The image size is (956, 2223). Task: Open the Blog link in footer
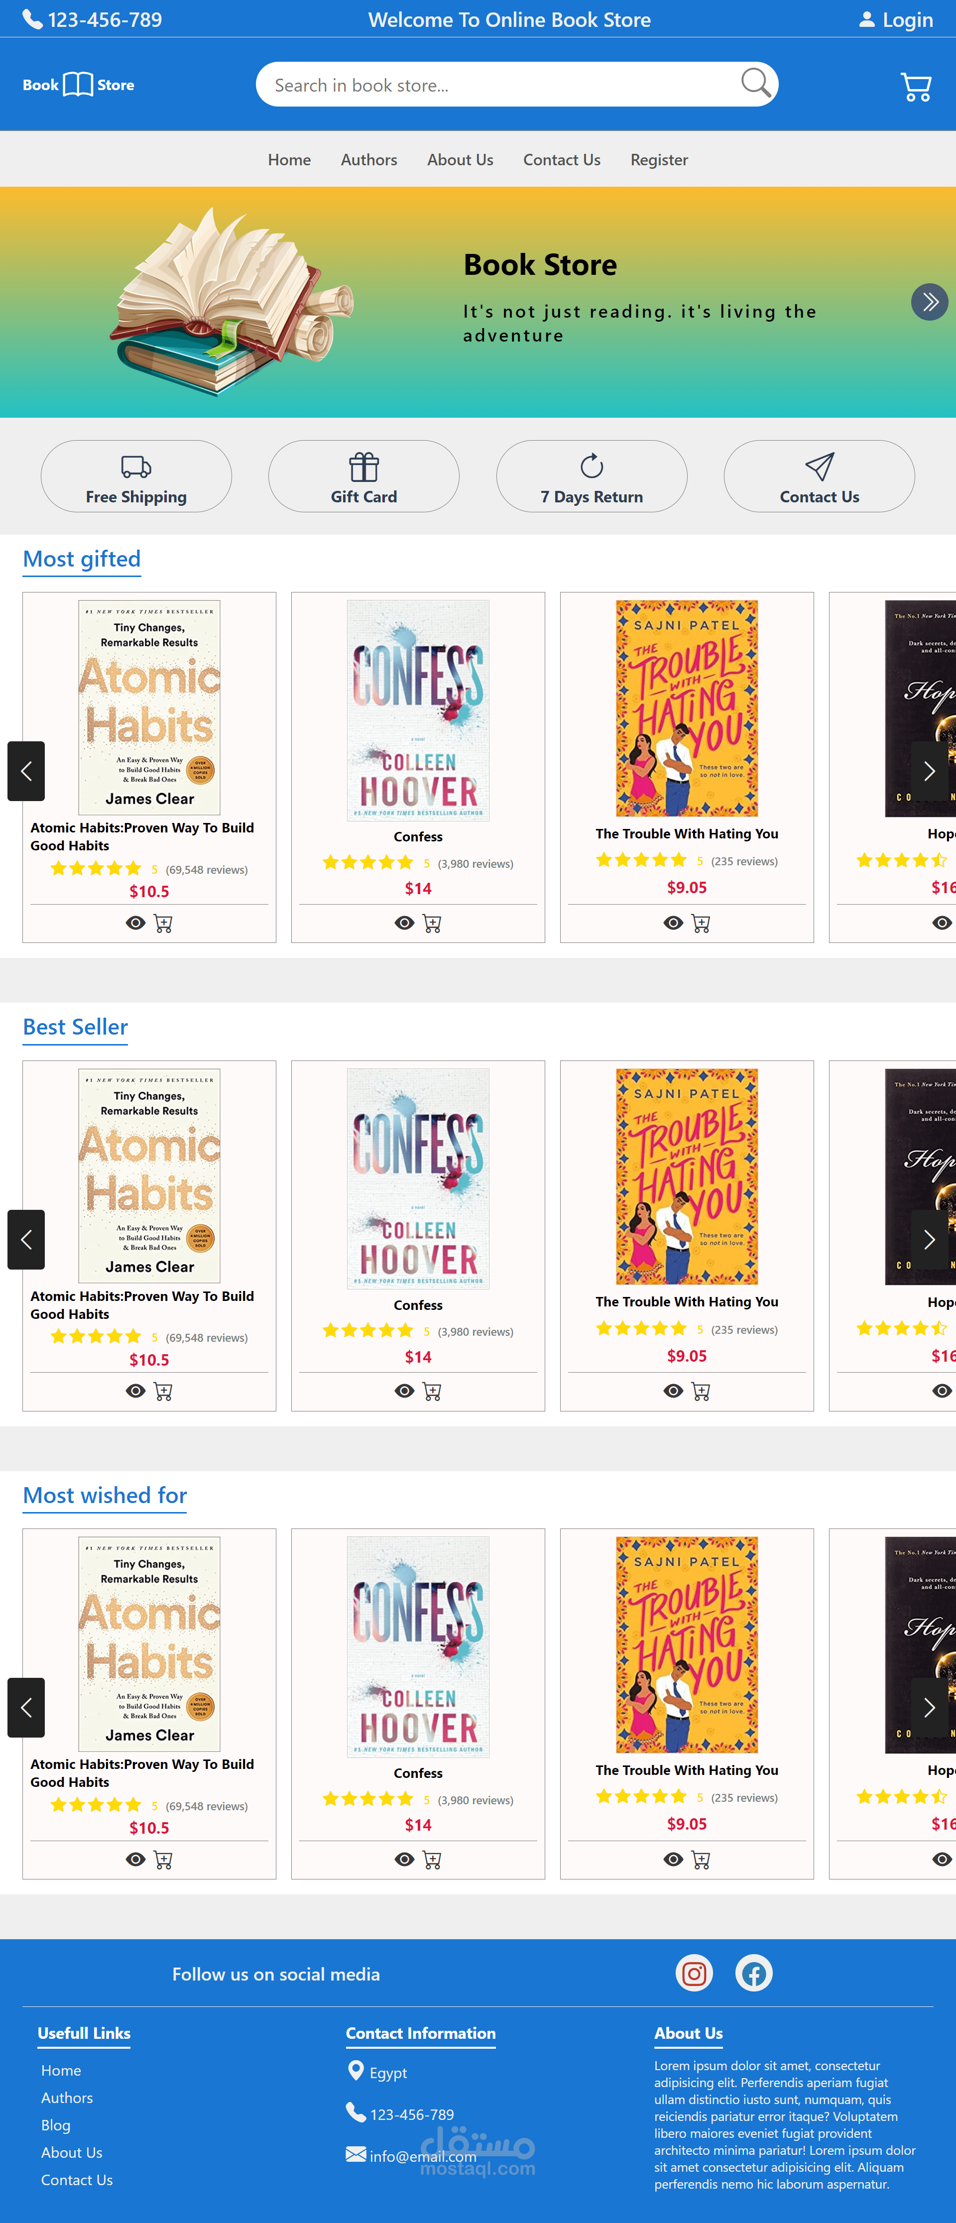56,2124
